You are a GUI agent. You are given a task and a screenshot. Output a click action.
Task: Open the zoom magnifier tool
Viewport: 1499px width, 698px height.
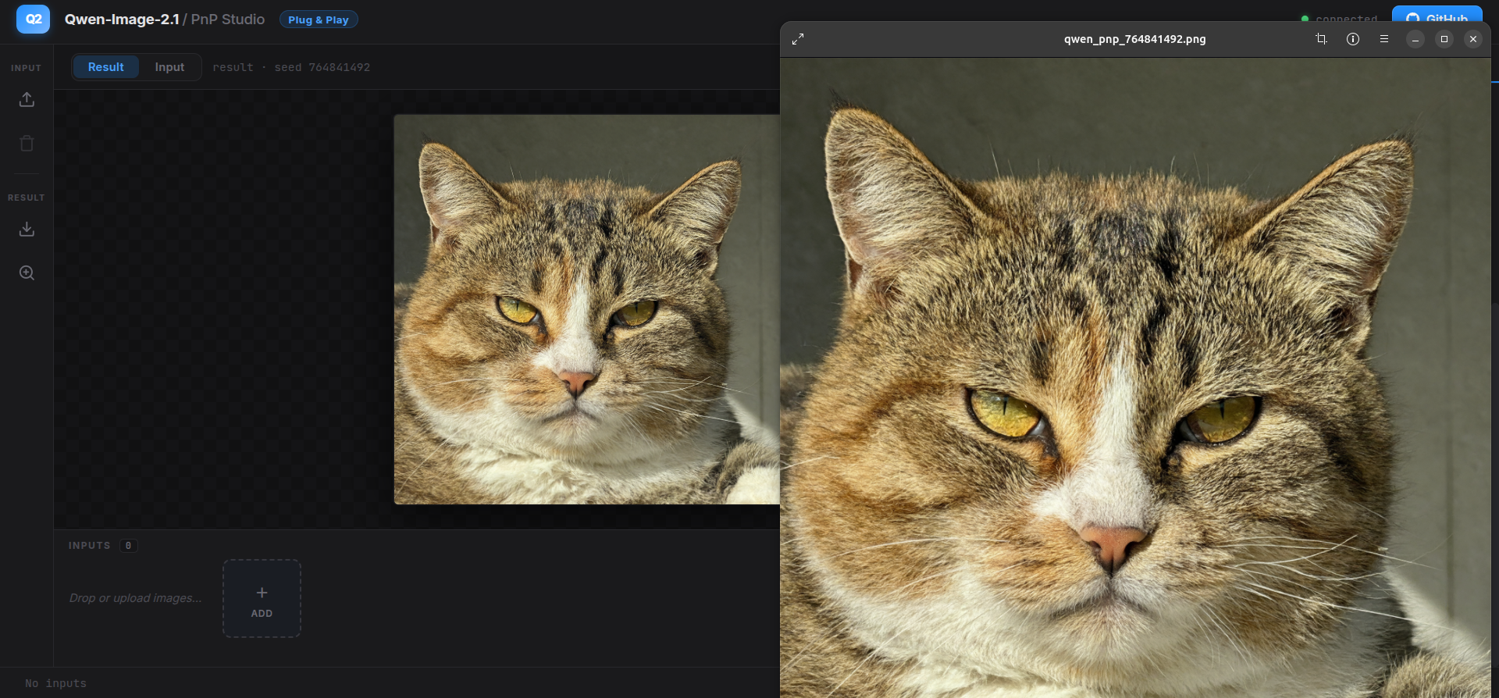pyautogui.click(x=27, y=272)
